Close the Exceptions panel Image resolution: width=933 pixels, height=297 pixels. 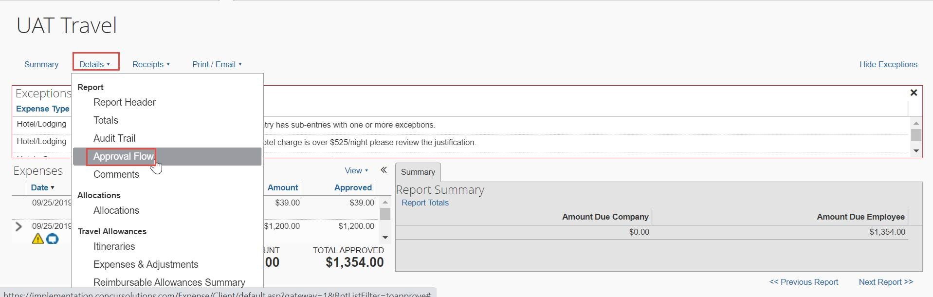click(x=914, y=93)
